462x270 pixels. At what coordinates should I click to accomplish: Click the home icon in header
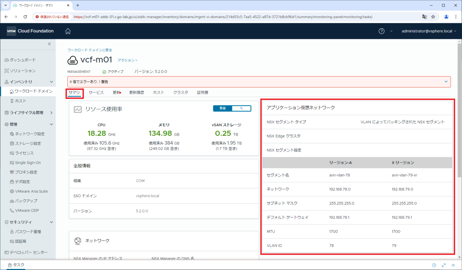(68, 31)
